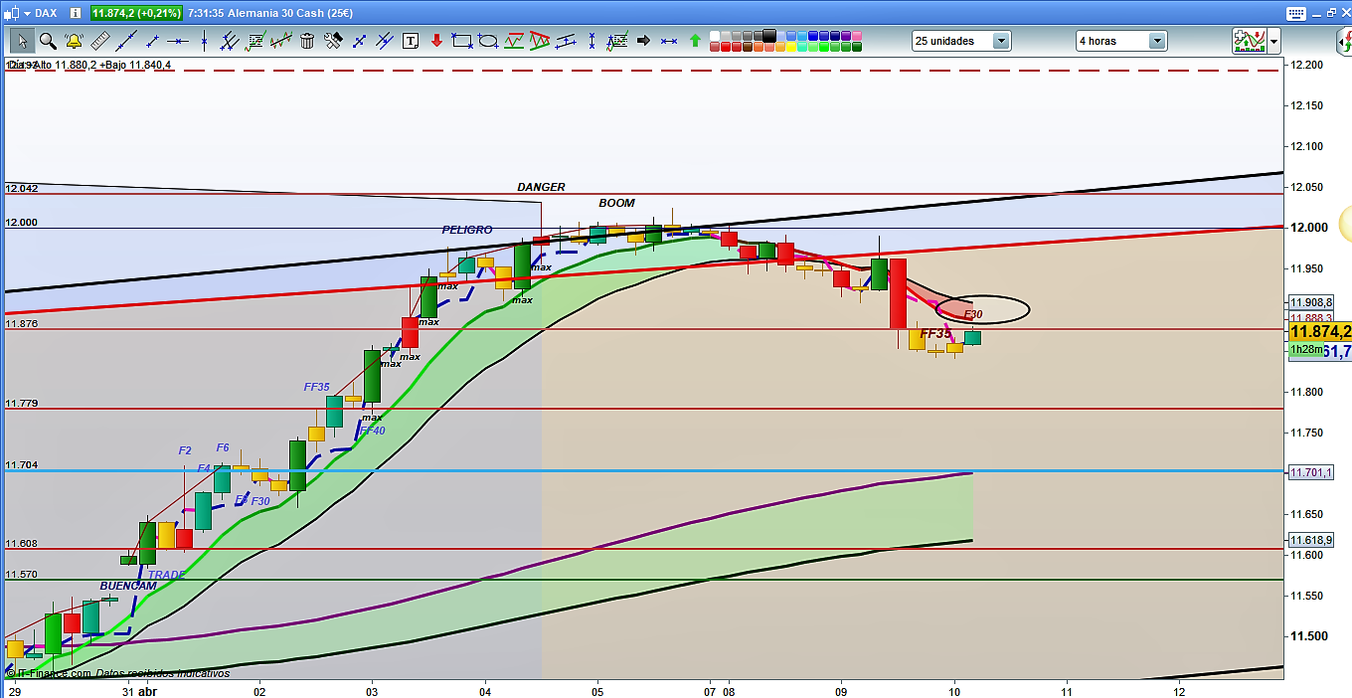The width and height of the screenshot is (1352, 698).
Task: Select the arrow pointer cursor tool
Action: tap(22, 41)
